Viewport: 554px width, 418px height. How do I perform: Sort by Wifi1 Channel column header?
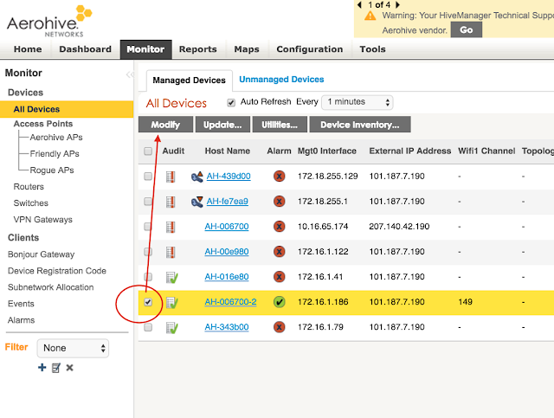coord(486,151)
